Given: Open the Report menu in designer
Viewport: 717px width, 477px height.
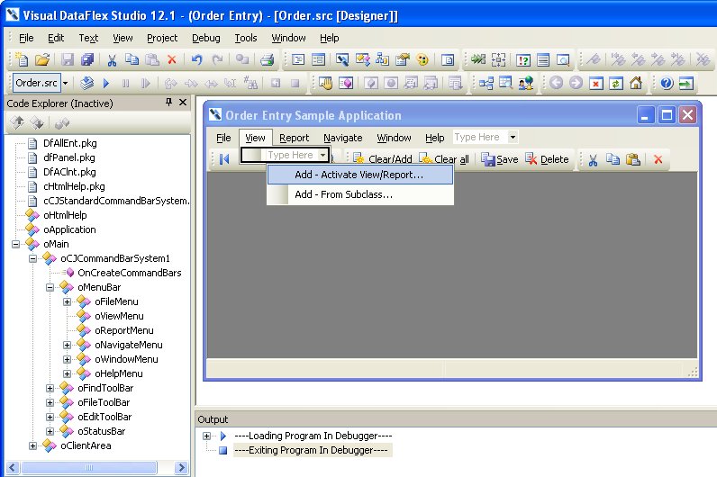Looking at the screenshot, I should 294,138.
